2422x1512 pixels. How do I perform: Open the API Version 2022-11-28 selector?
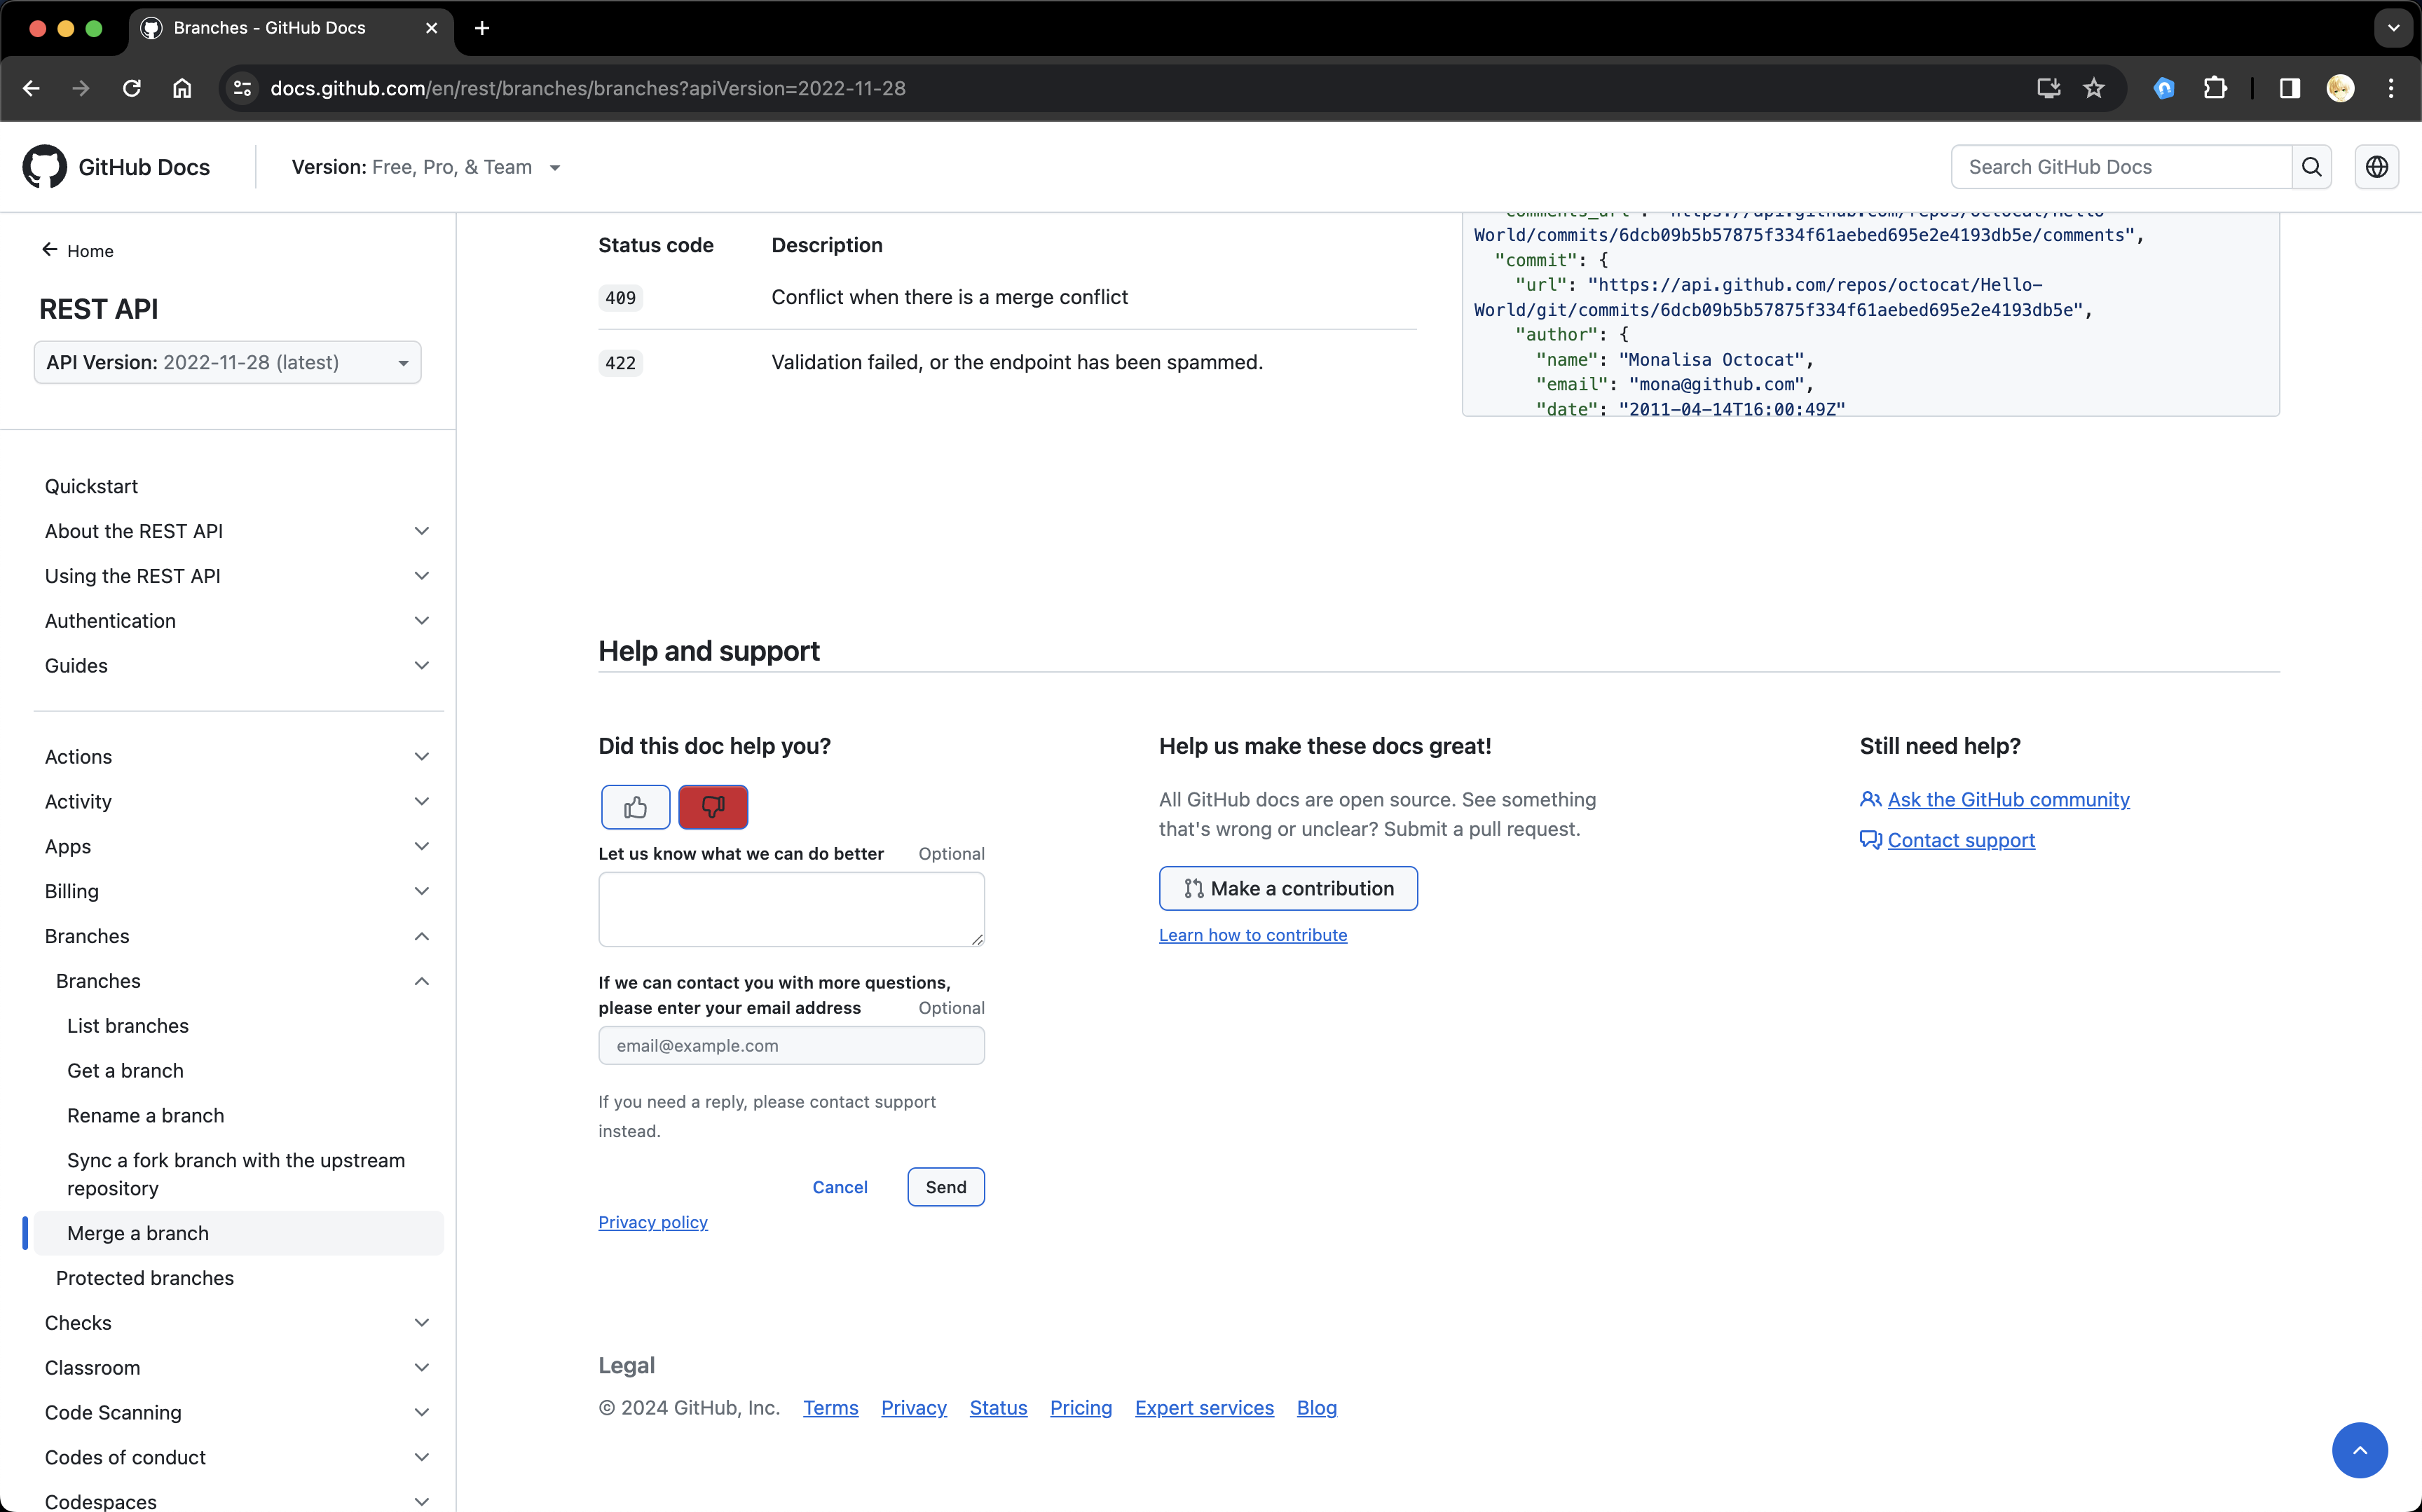click(228, 362)
